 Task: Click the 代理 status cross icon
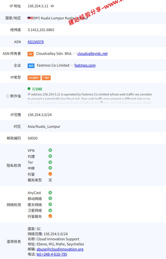50,156
